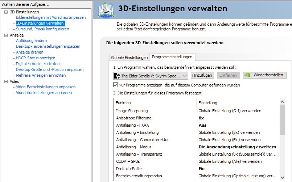Open the program selection dropdown
The width and height of the screenshot is (292, 182).
click(185, 76)
